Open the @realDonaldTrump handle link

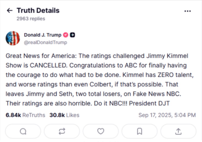[x=46, y=42]
